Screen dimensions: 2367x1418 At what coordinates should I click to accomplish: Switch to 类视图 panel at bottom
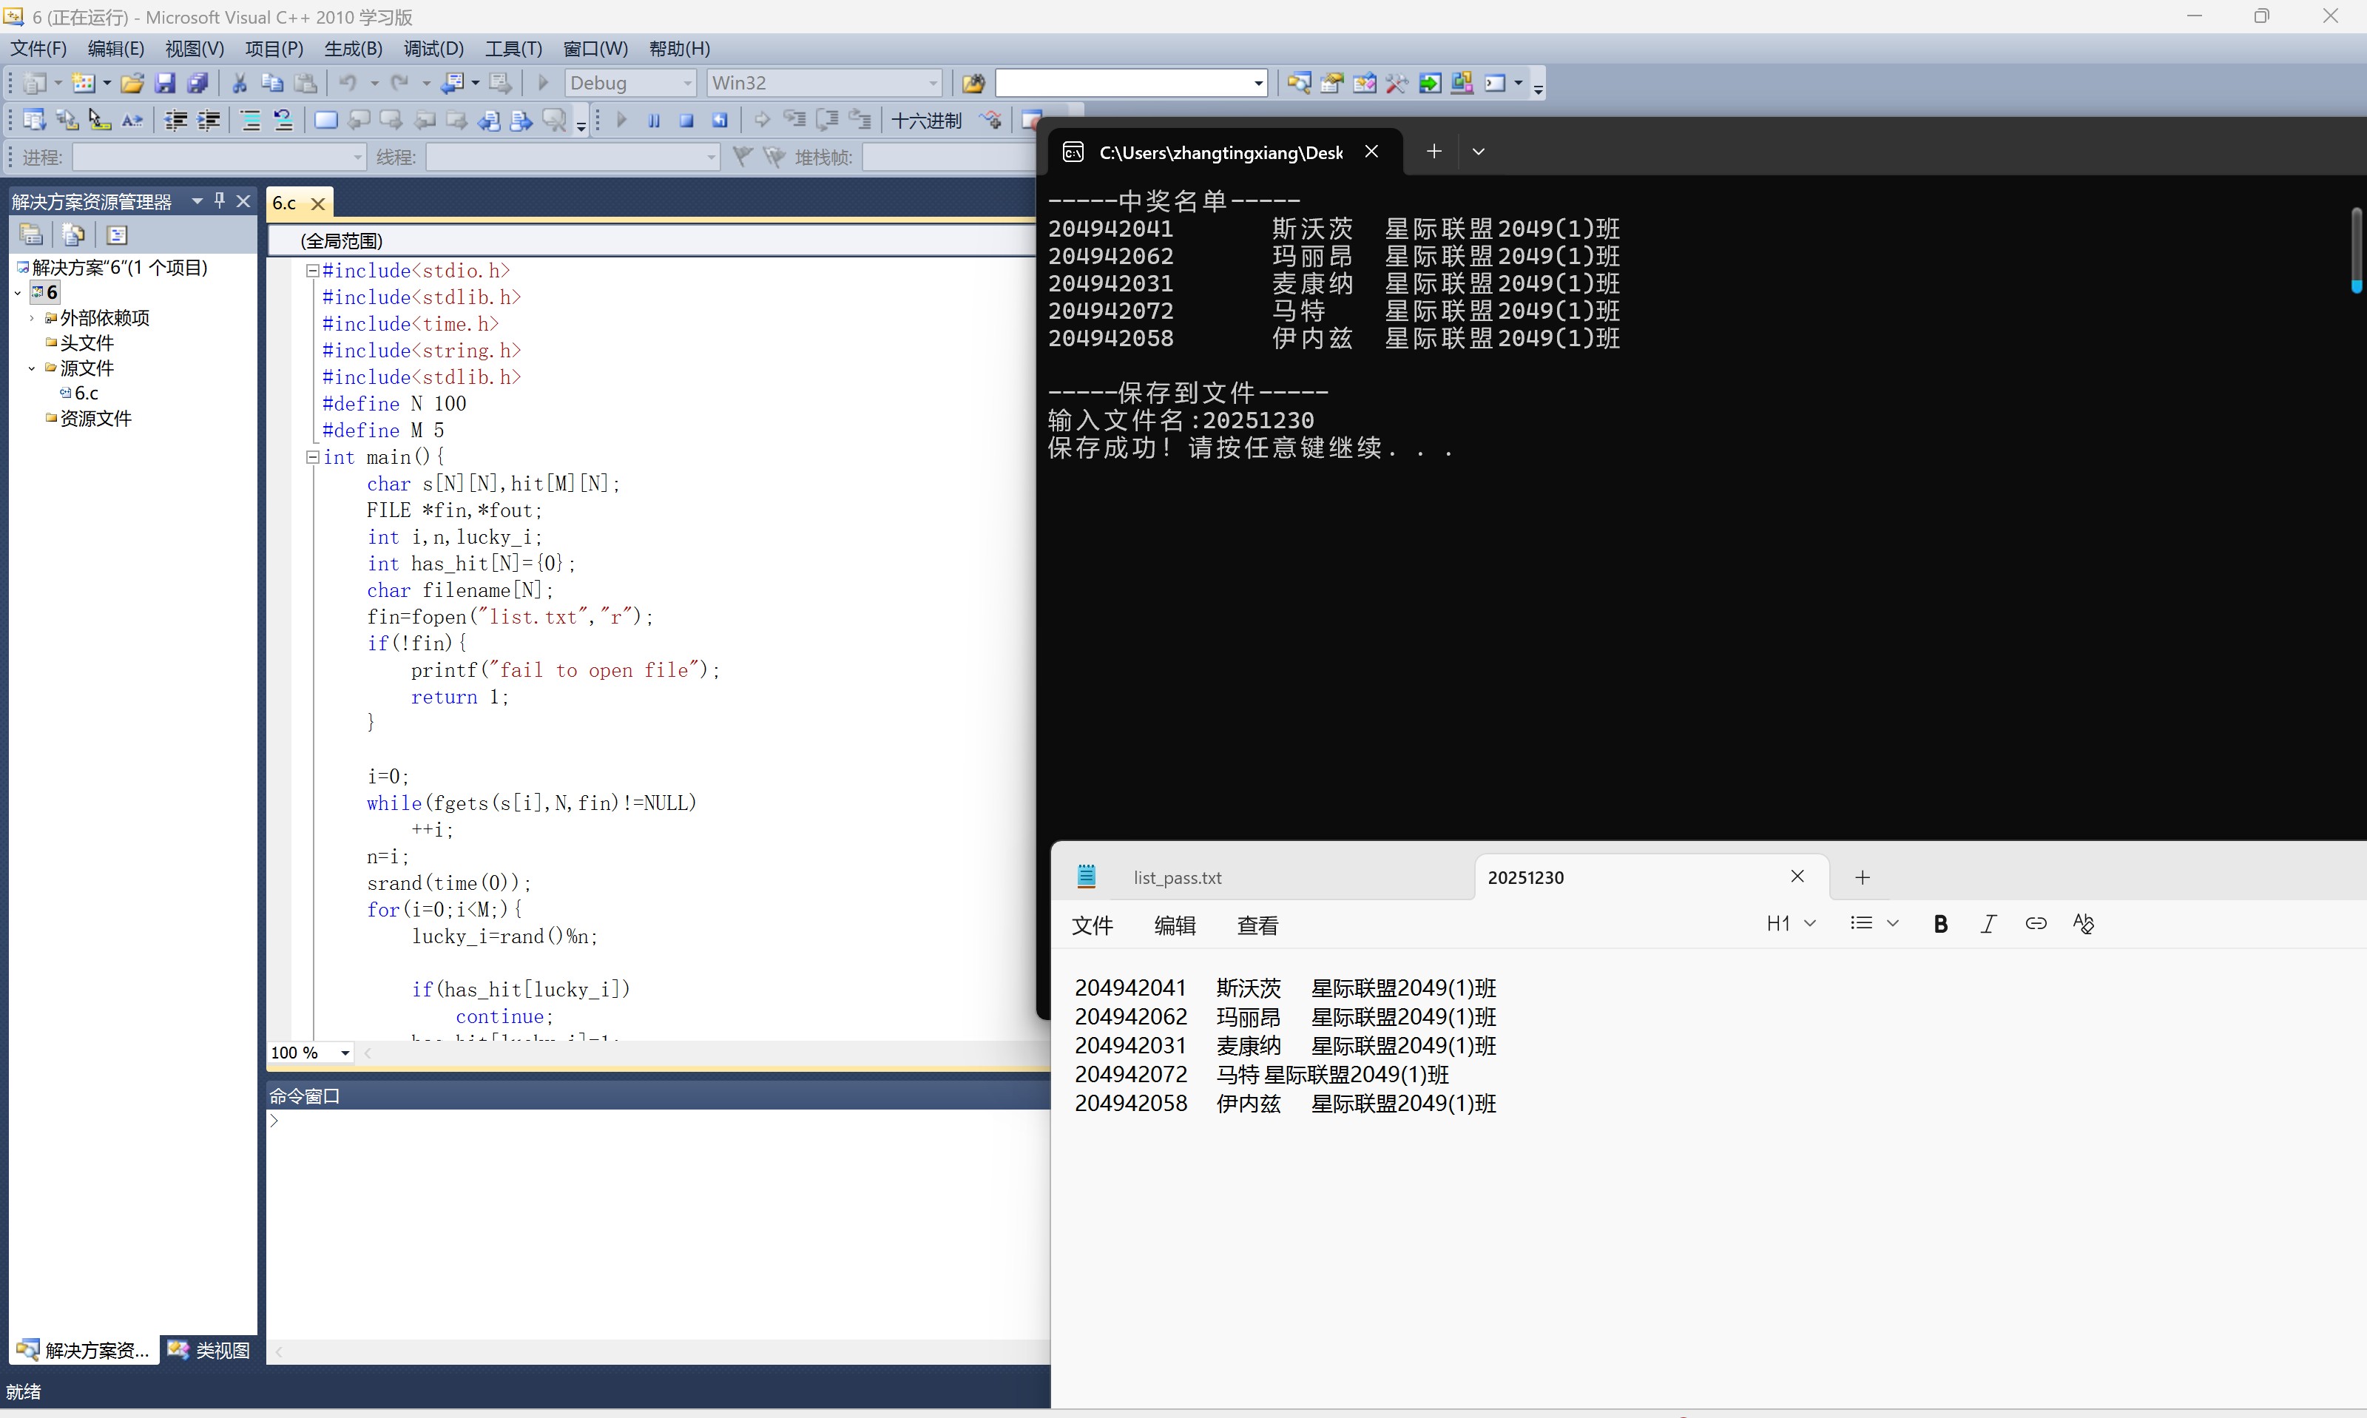209,1349
